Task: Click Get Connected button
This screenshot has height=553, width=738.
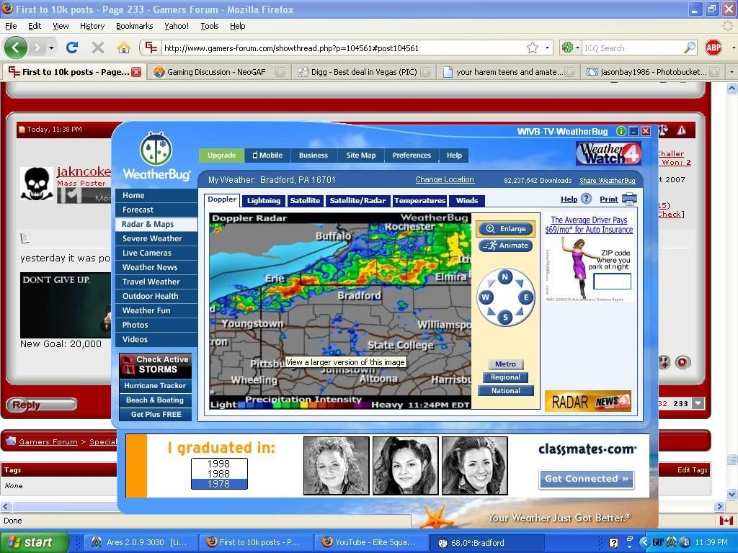Action: (x=586, y=479)
